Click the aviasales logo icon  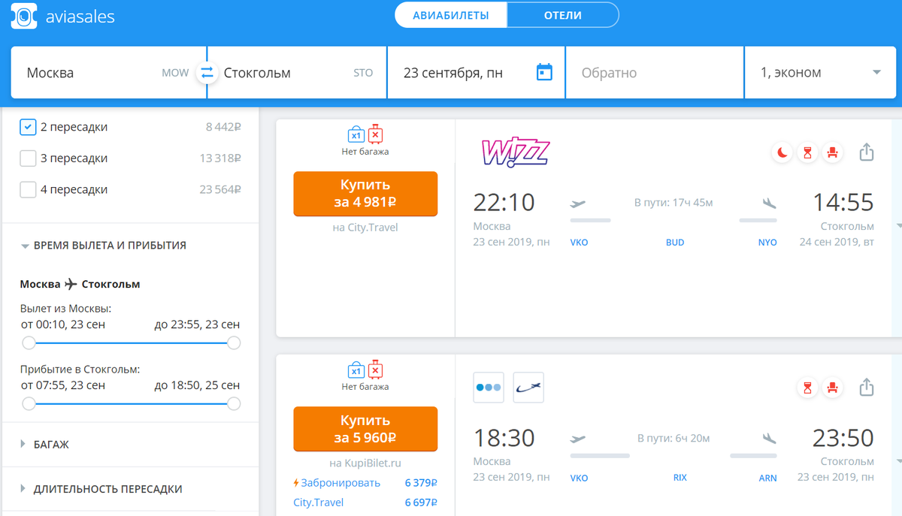pos(24,15)
